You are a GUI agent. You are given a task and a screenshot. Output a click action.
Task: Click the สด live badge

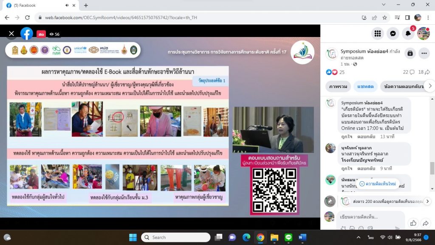click(41, 34)
